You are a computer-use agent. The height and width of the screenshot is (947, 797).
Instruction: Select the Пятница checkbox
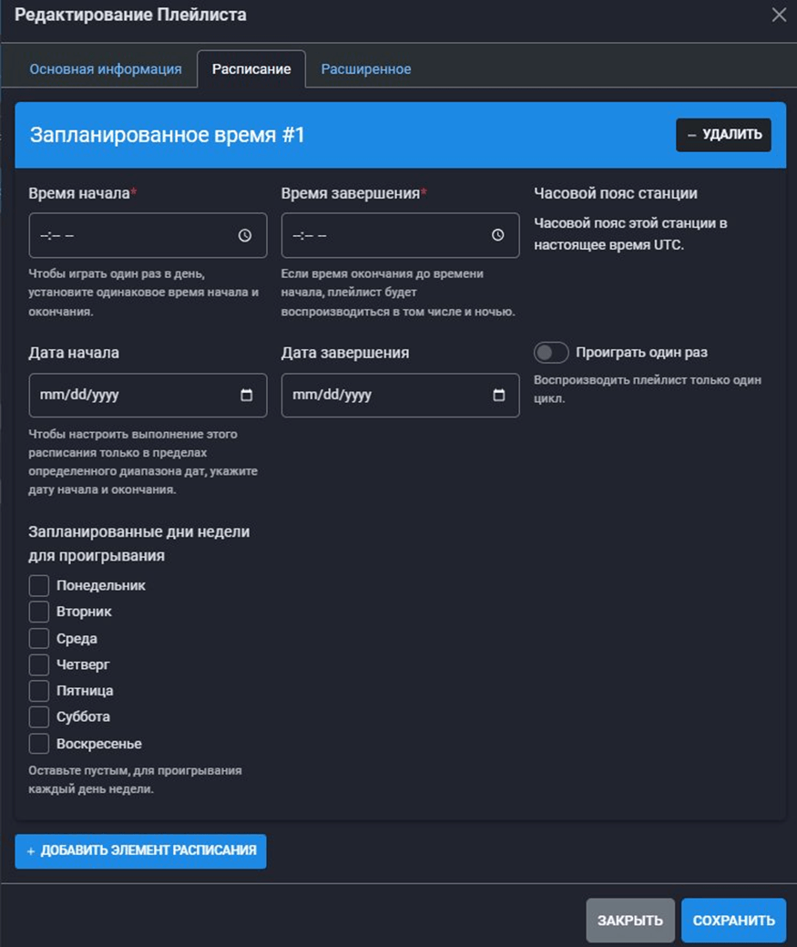coord(39,691)
